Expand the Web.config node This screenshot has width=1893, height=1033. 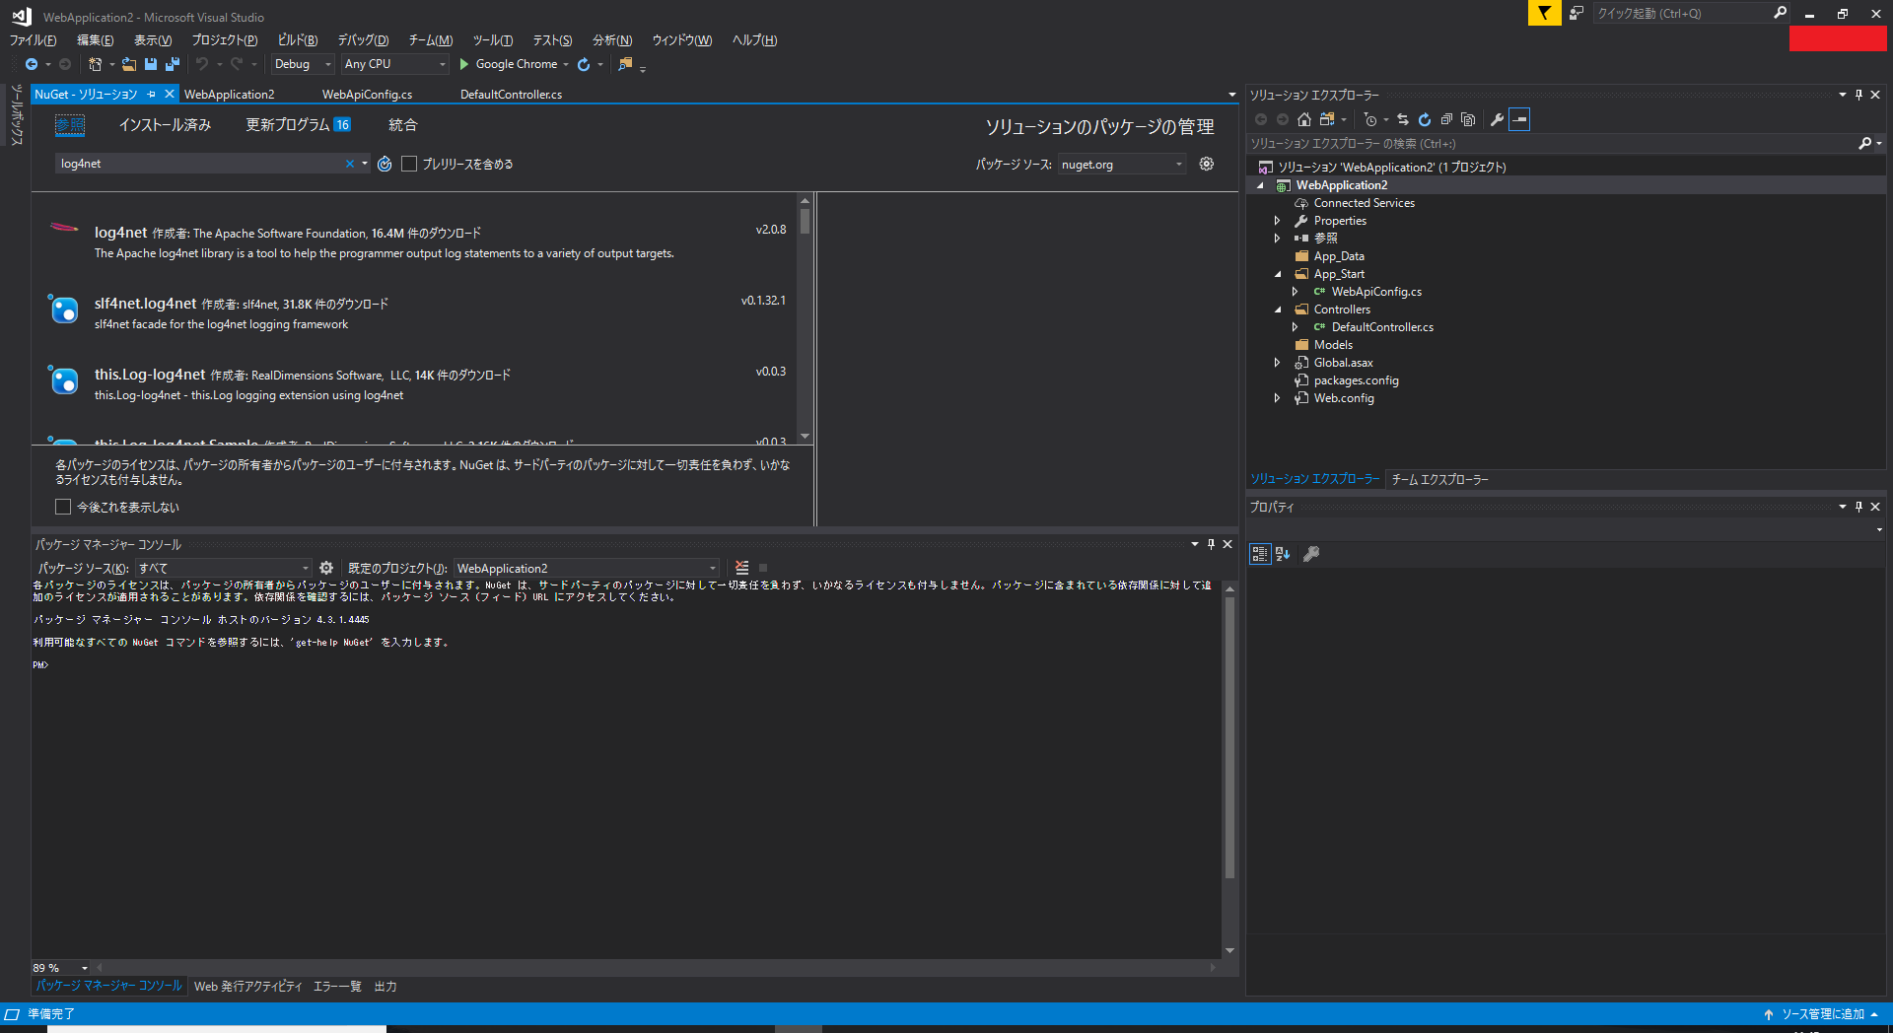1277,398
